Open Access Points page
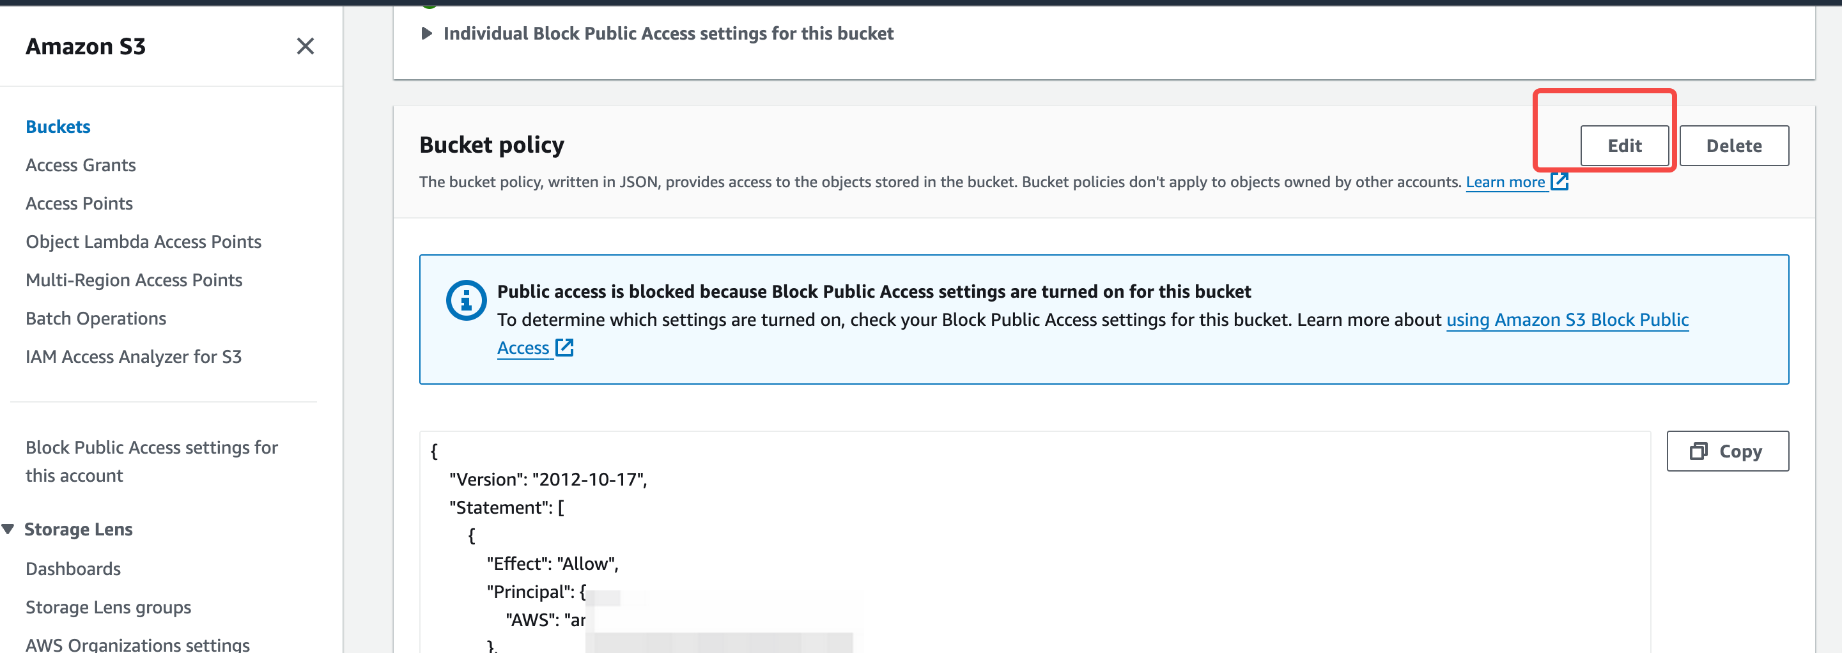 [79, 204]
